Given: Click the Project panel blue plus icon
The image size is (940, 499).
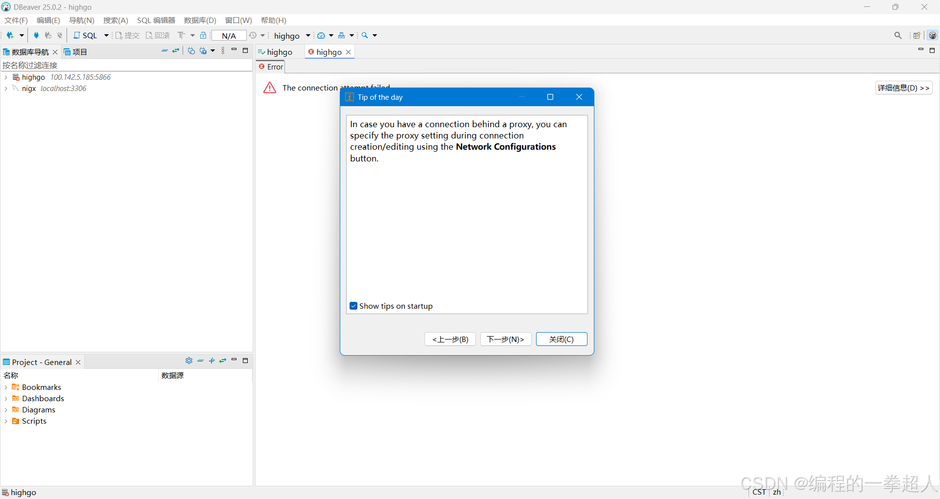Looking at the screenshot, I should pos(211,361).
